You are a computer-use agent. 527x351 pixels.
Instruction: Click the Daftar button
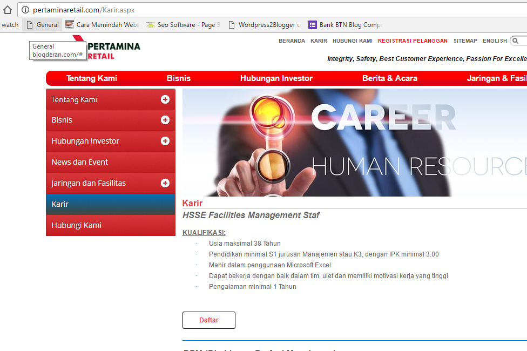(209, 320)
